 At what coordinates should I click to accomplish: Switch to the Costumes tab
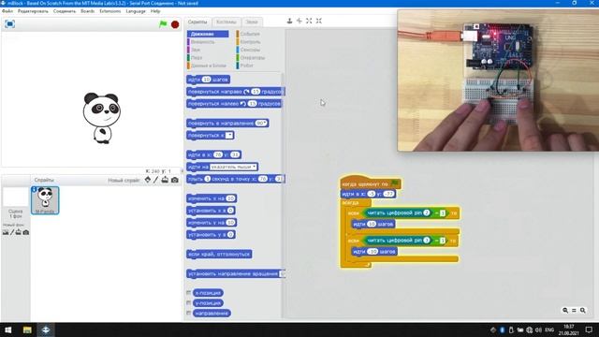[x=226, y=22]
